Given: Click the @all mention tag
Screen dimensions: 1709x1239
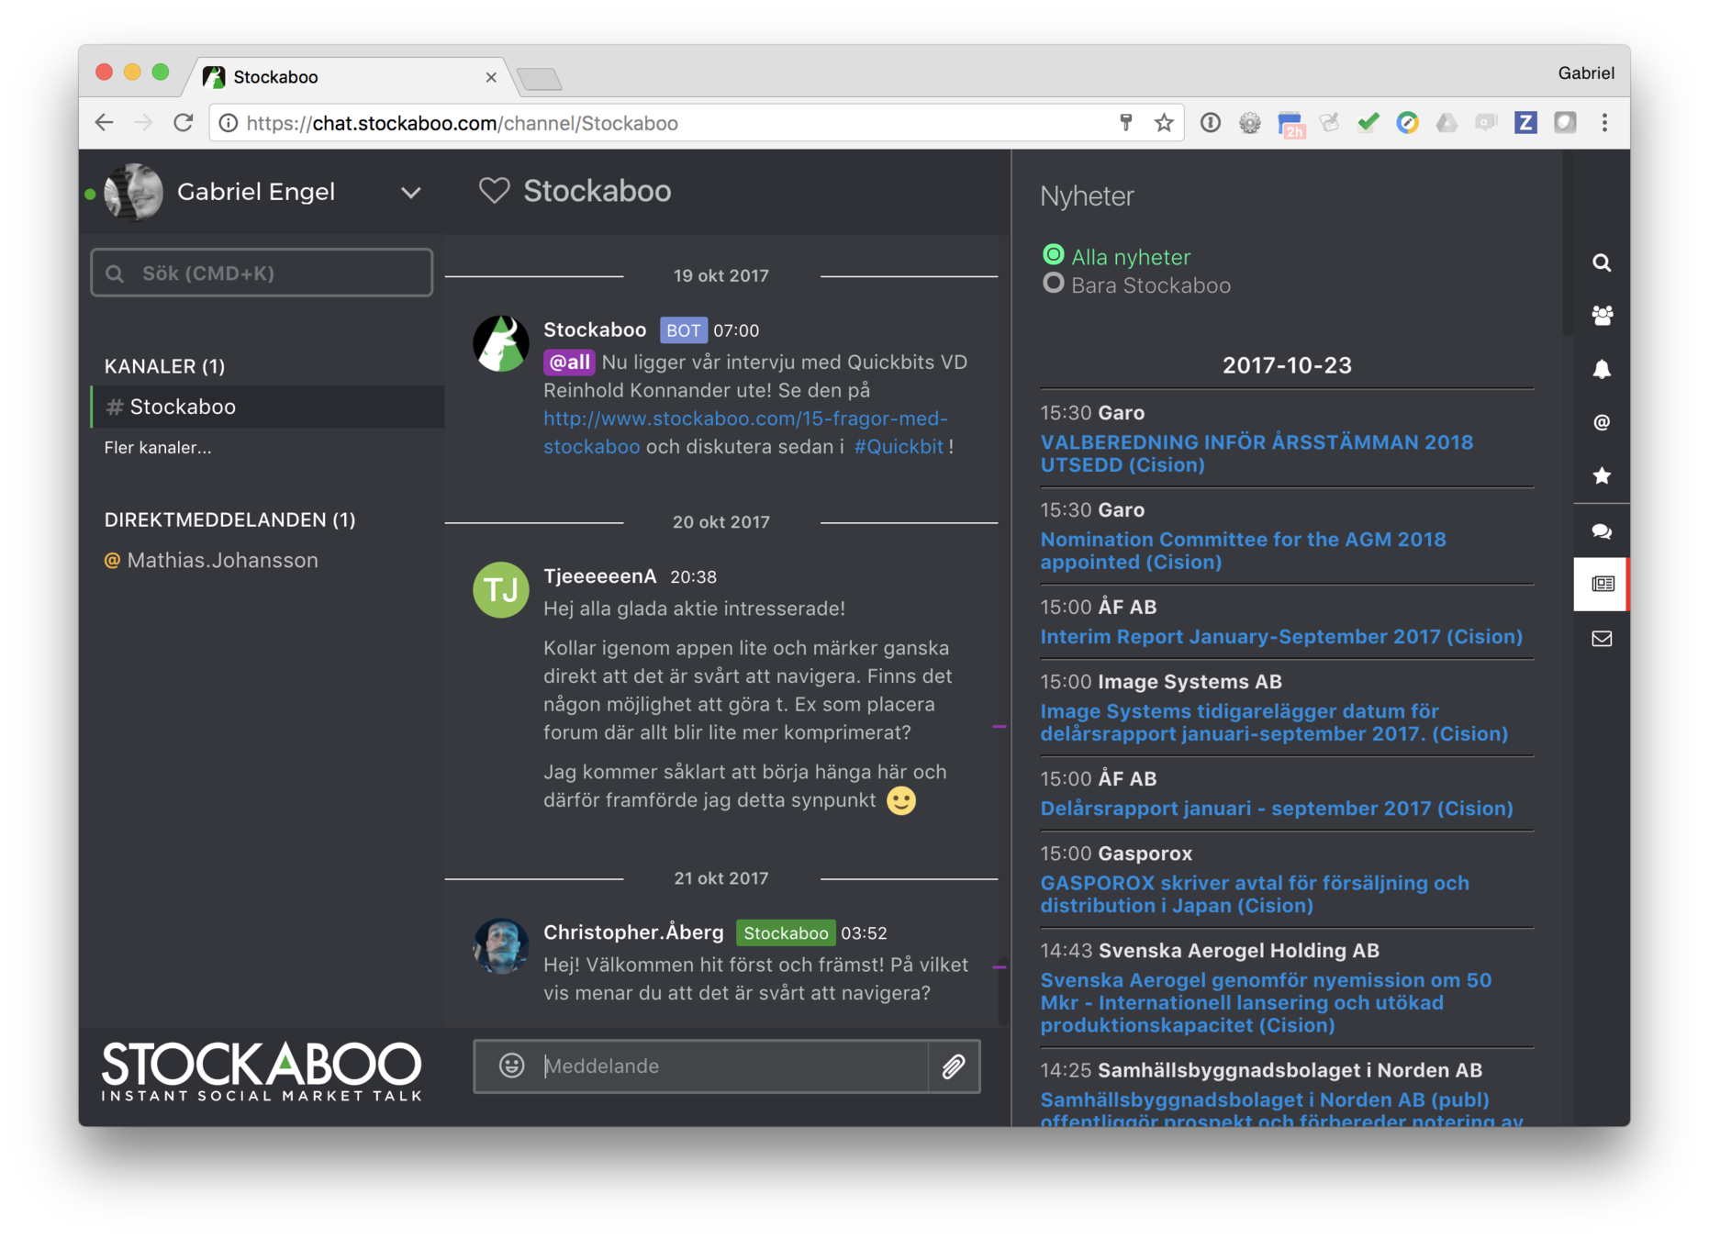Looking at the screenshot, I should tap(569, 362).
